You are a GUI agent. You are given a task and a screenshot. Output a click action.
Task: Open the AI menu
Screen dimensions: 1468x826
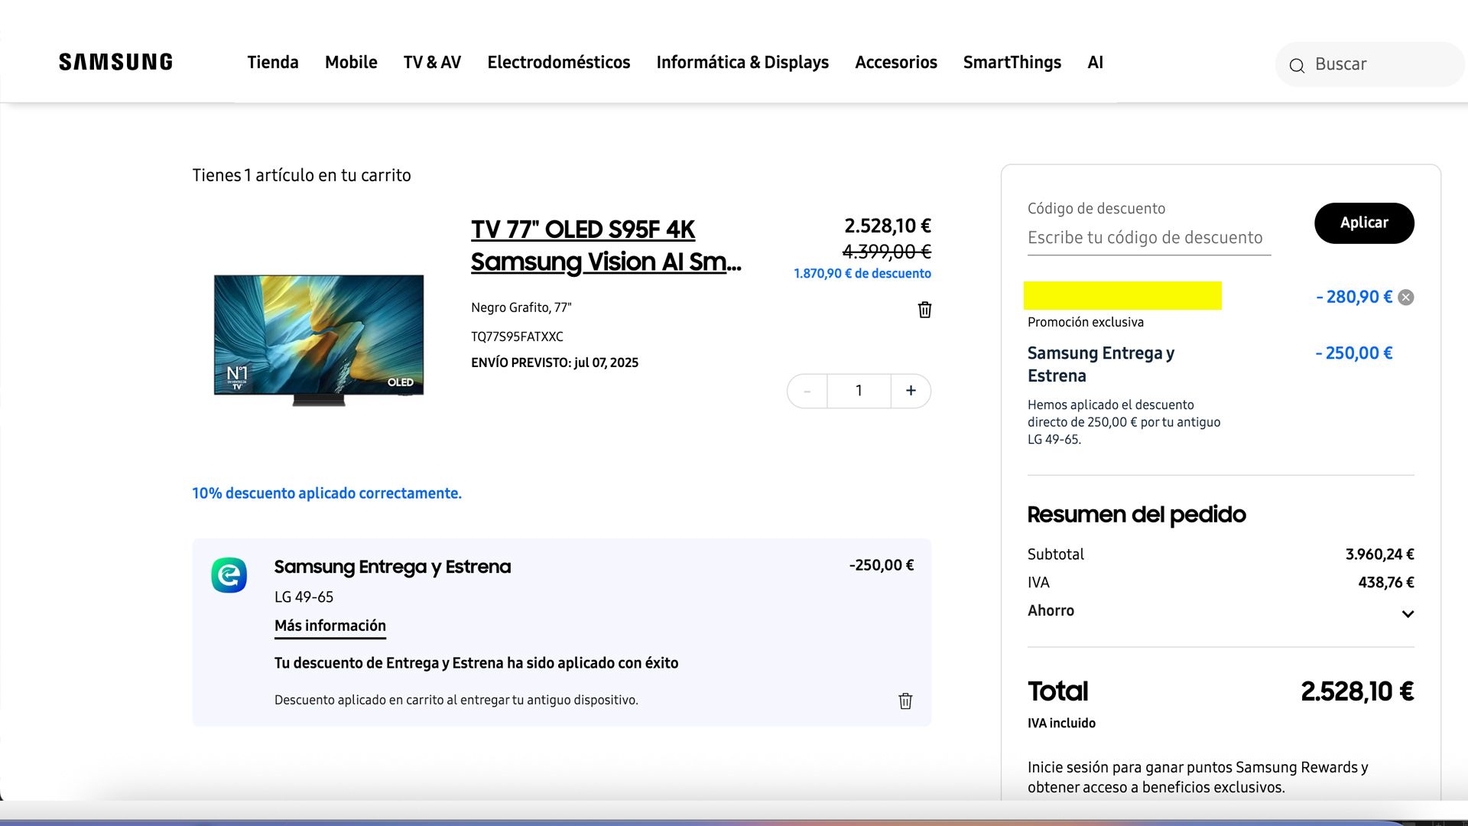(x=1095, y=62)
